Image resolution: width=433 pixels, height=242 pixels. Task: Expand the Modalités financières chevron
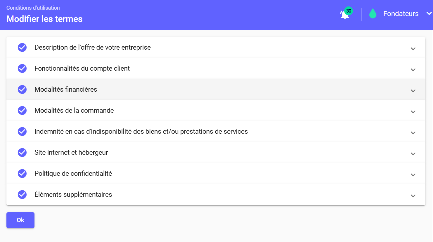[x=413, y=90]
